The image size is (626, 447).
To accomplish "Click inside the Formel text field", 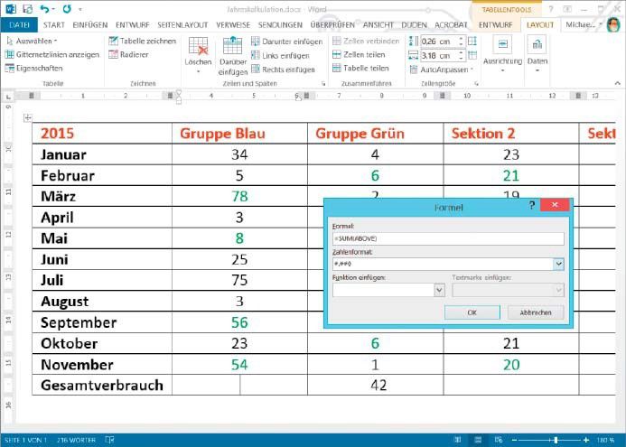I will click(x=448, y=238).
